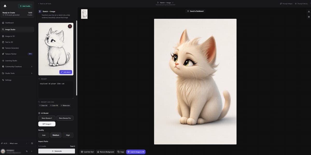The image size is (311, 155).
Task: Expand the Community Creations submenu chevron
Action: tap(32, 67)
